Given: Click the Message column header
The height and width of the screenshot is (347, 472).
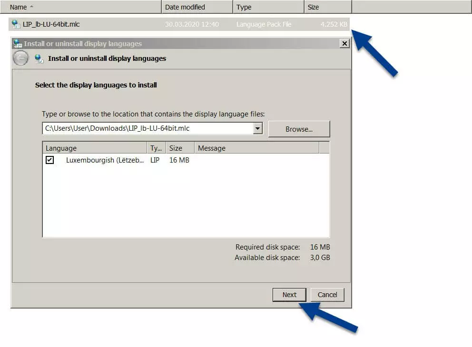Looking at the screenshot, I should pyautogui.click(x=257, y=148).
